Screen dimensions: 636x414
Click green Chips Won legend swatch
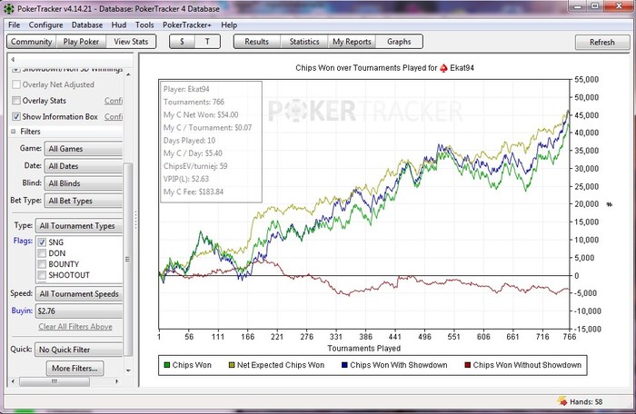[x=166, y=365]
